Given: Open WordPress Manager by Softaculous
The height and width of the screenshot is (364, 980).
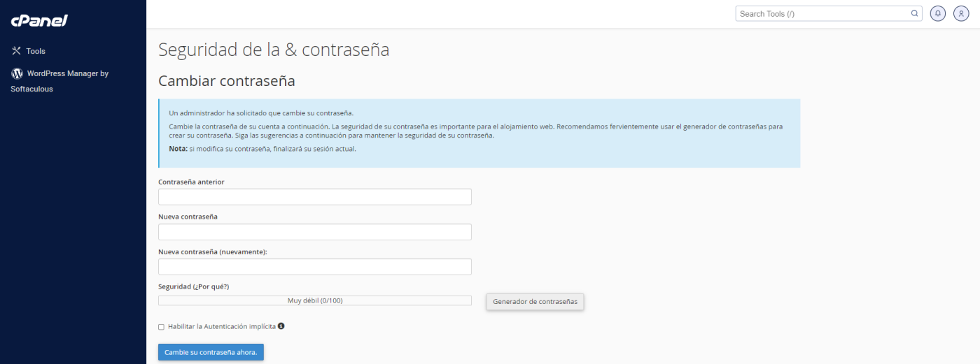Looking at the screenshot, I should 67,73.
